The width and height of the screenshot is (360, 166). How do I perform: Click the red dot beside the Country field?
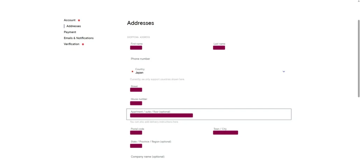133,71
